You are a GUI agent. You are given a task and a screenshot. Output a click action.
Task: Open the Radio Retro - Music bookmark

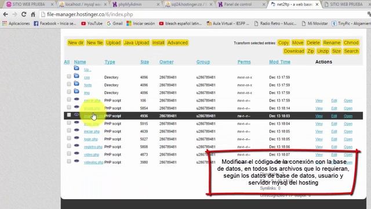pos(275,23)
